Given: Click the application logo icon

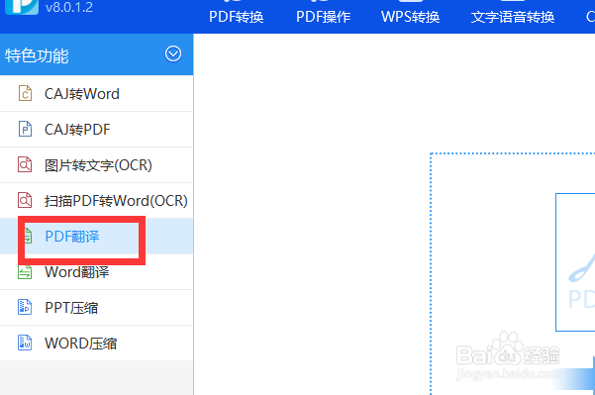Looking at the screenshot, I should [22, 7].
